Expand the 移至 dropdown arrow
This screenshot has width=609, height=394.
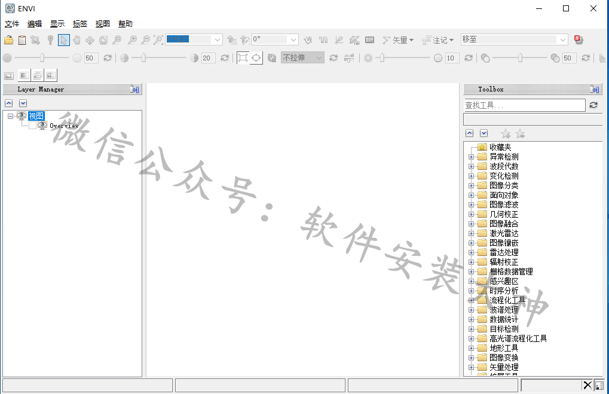pyautogui.click(x=563, y=39)
